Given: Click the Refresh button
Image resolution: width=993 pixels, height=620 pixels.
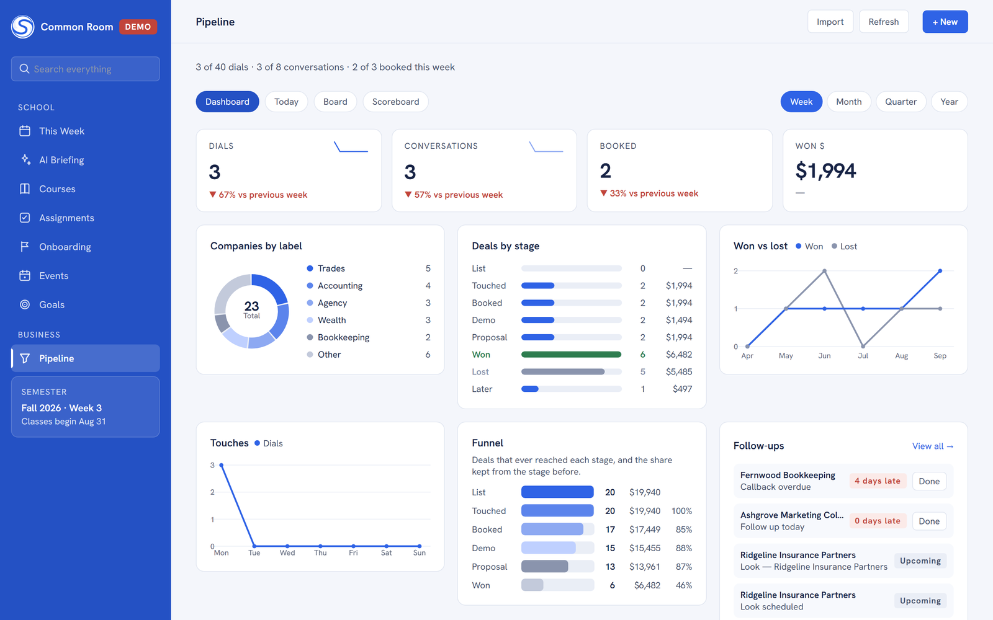Looking at the screenshot, I should (x=884, y=22).
